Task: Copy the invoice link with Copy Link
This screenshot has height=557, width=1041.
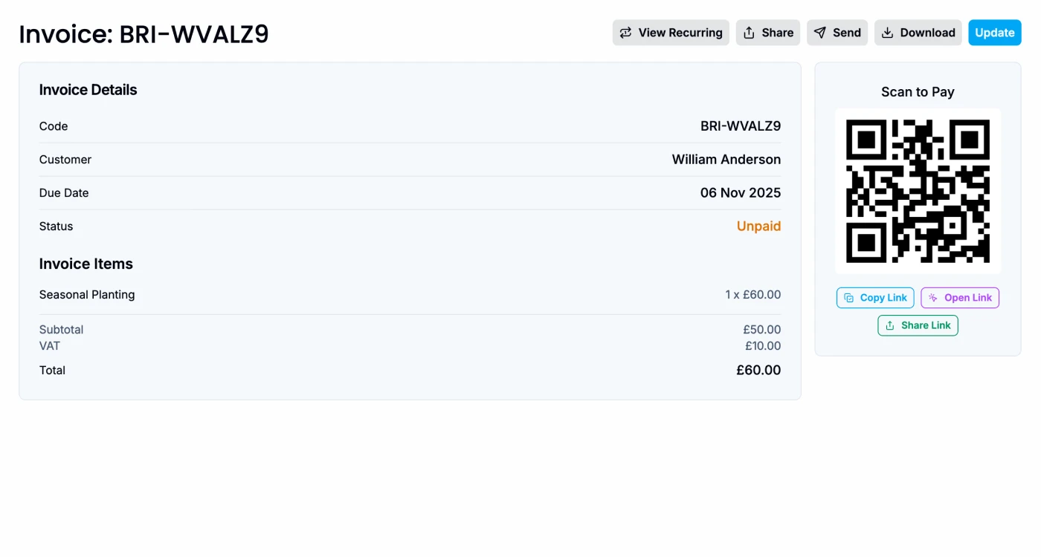Action: (x=875, y=297)
